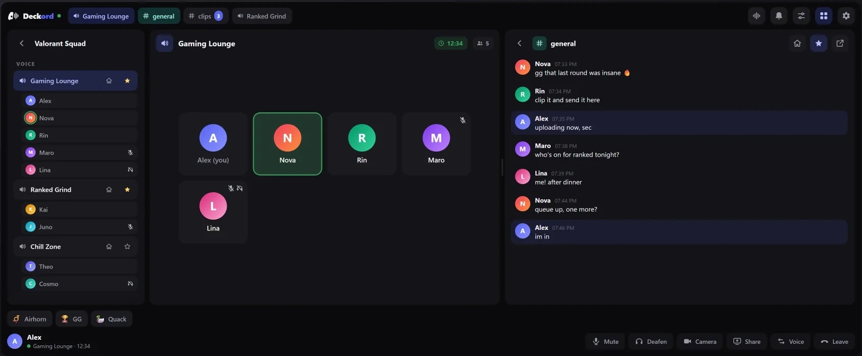
Task: Open the audio waveform icon in top bar
Action: (x=757, y=16)
